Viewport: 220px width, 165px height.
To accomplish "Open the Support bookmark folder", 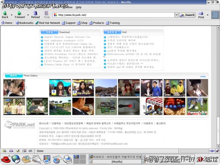I will (69, 23).
